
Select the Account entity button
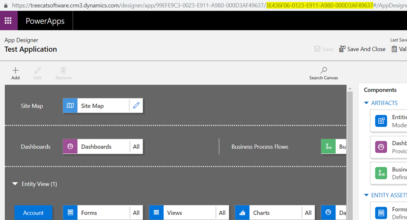click(33, 213)
